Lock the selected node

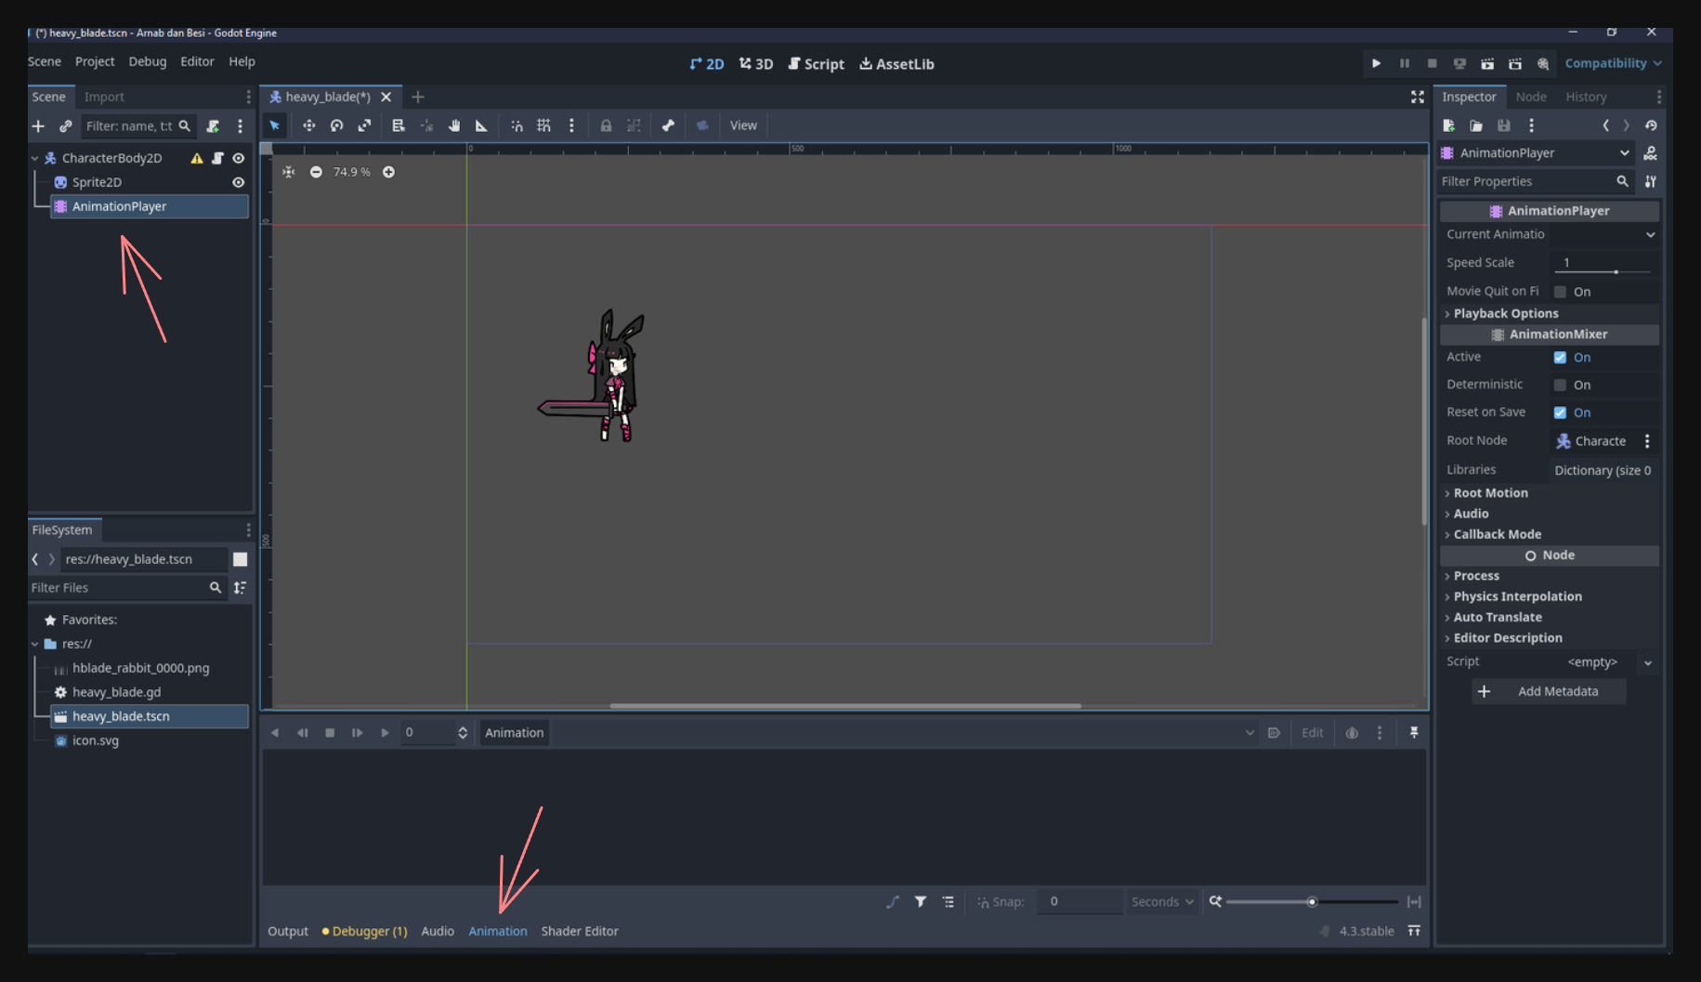click(x=606, y=125)
